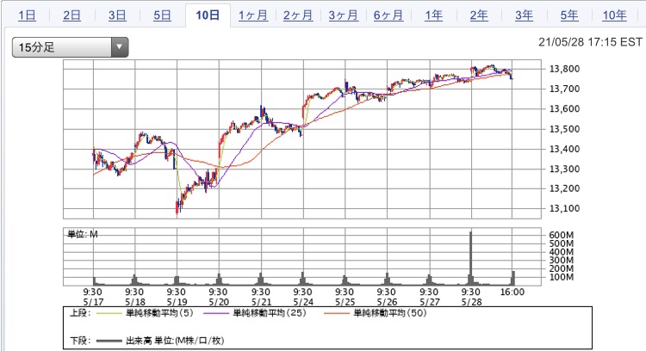This screenshot has height=351, width=646.
Task: Click the orange SMA(50) legend line swatch
Action: point(337,313)
